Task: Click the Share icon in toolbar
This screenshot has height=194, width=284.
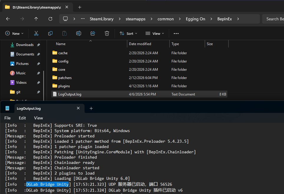Action: (x=93, y=34)
